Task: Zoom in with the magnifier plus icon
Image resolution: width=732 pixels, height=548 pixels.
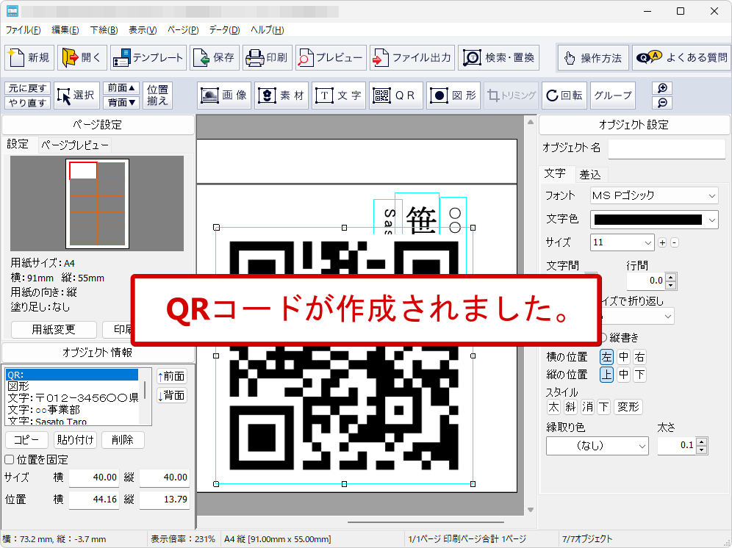Action: click(662, 88)
